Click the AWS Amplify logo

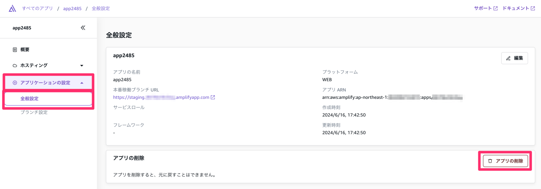click(x=12, y=8)
